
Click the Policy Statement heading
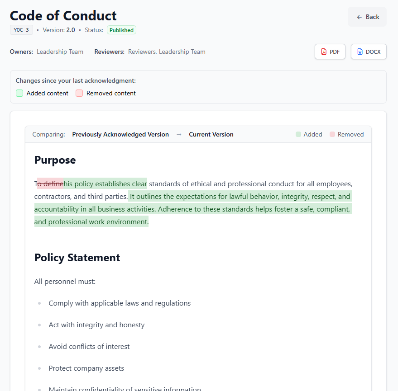(x=77, y=258)
